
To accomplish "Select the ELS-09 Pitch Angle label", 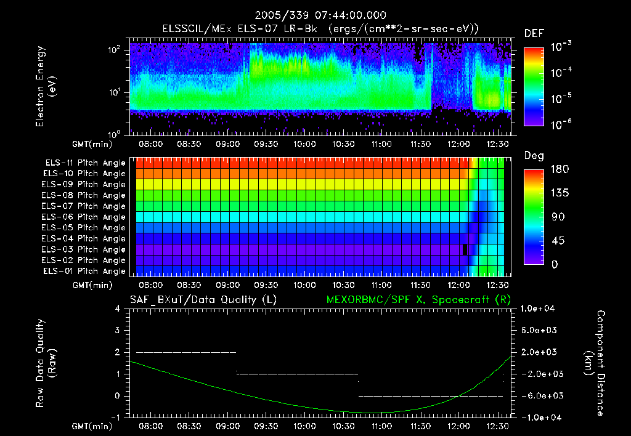I will click(84, 185).
